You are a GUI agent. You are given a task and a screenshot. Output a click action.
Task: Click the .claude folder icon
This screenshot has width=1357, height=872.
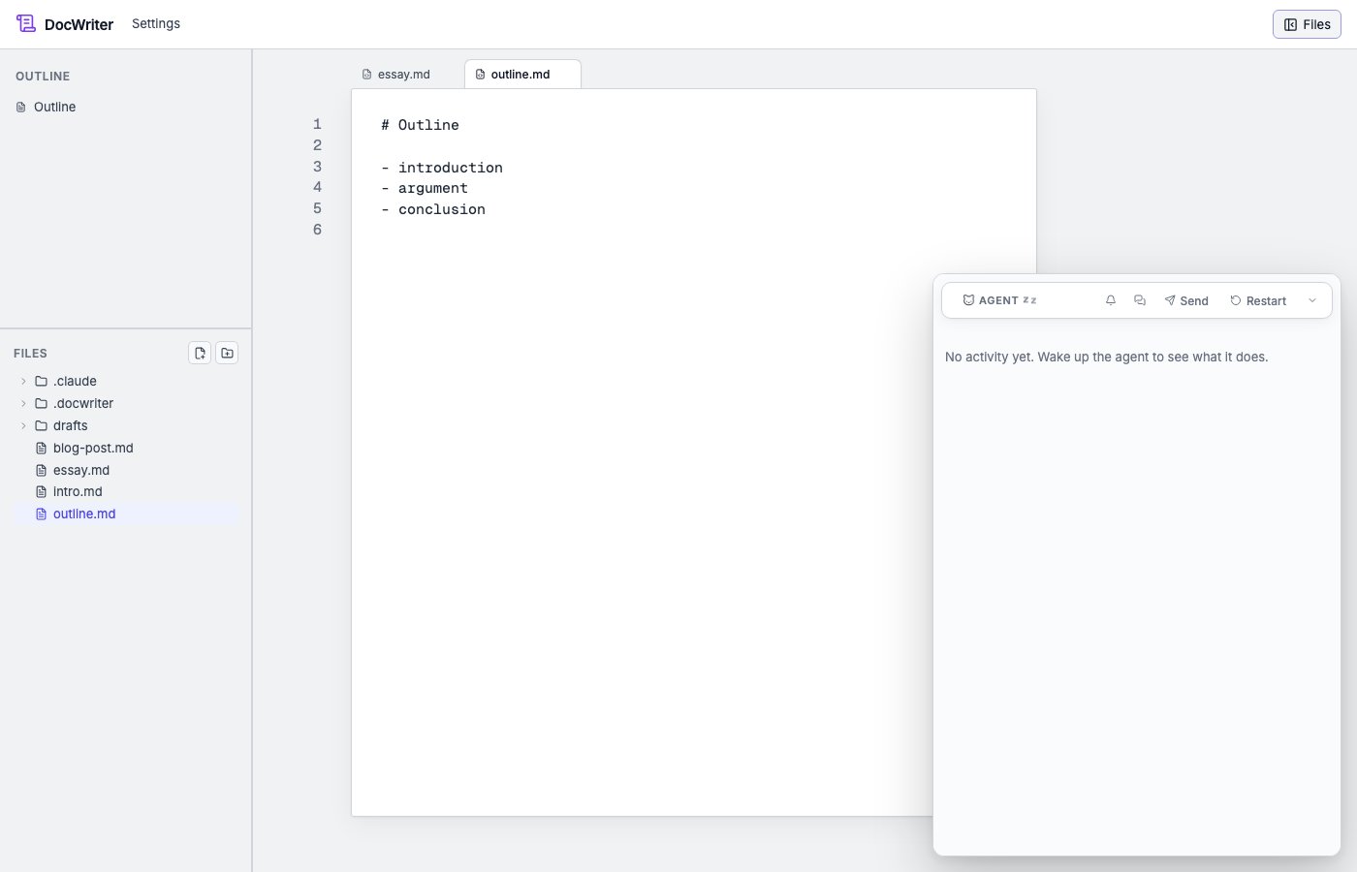coord(41,381)
